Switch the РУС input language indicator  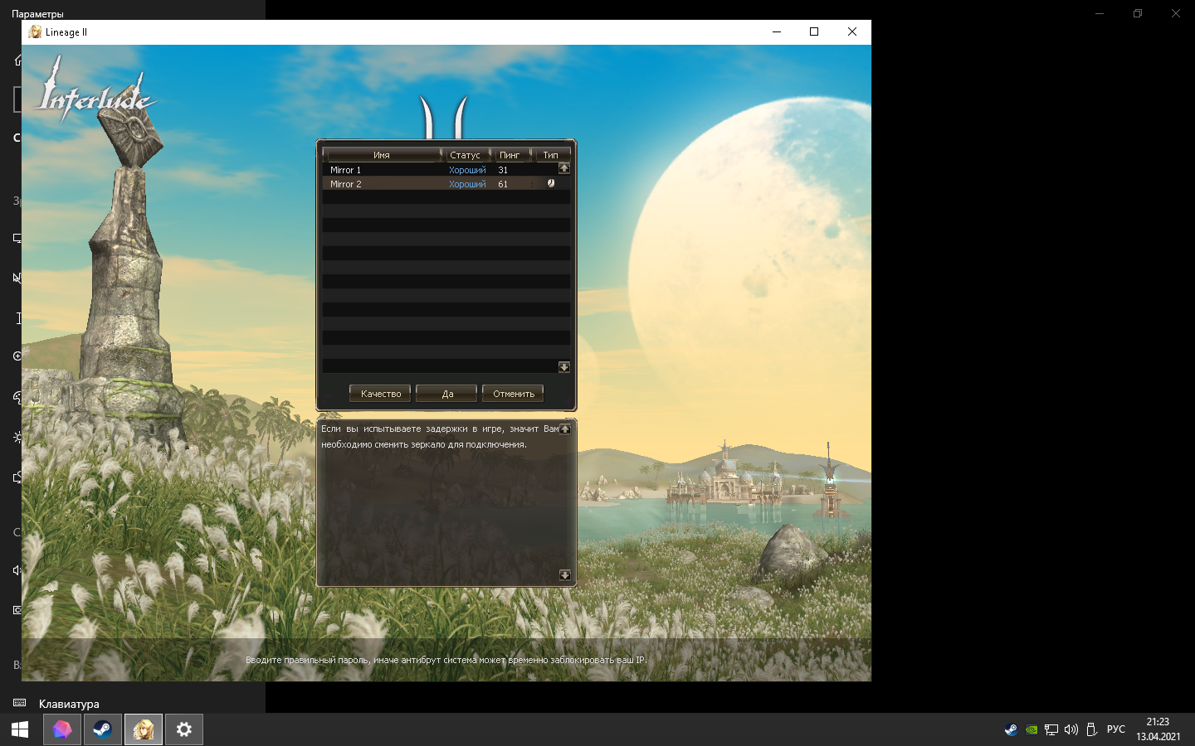[x=1116, y=729]
